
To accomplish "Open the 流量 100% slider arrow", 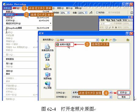I will pyautogui.click(x=86, y=13).
